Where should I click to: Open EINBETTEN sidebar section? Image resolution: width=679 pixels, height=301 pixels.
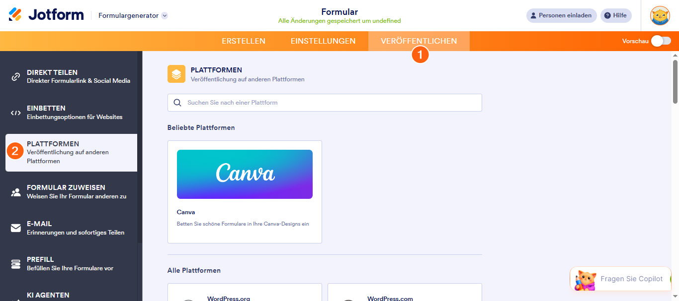(x=71, y=113)
